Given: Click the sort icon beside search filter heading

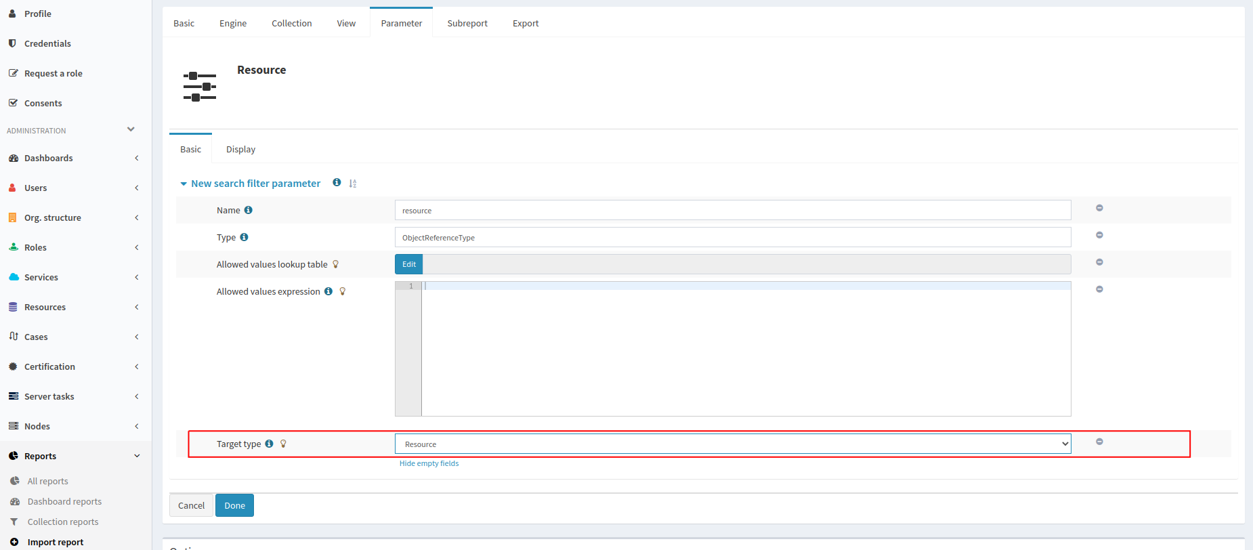Looking at the screenshot, I should [353, 184].
